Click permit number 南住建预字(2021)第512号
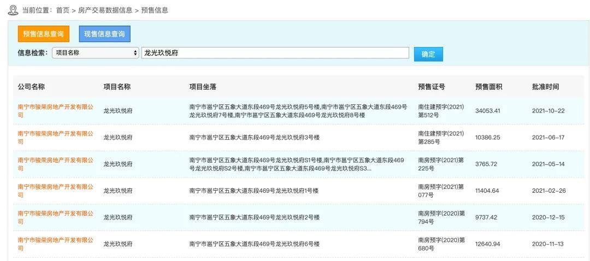 click(x=441, y=111)
